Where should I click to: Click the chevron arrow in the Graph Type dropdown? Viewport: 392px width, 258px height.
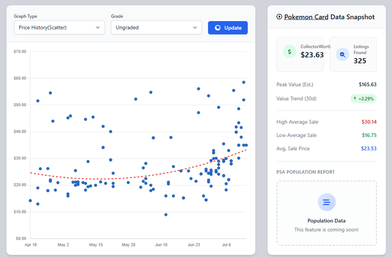98,27
